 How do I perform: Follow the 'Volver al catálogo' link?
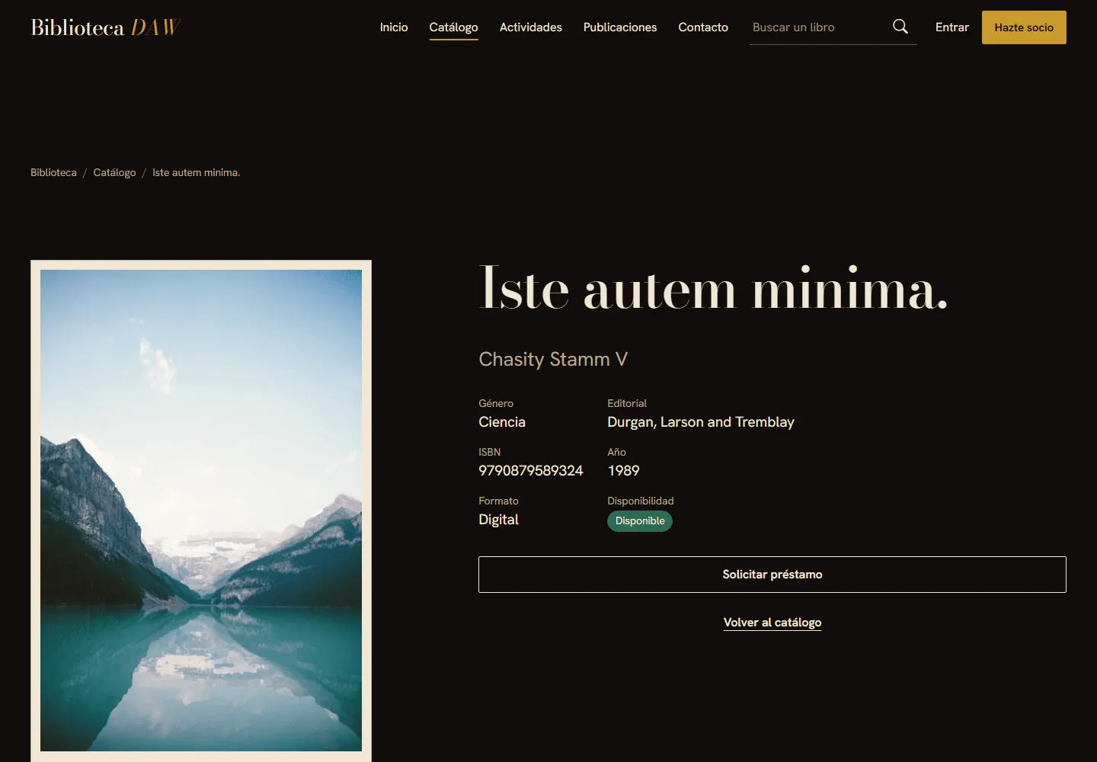pyautogui.click(x=772, y=623)
